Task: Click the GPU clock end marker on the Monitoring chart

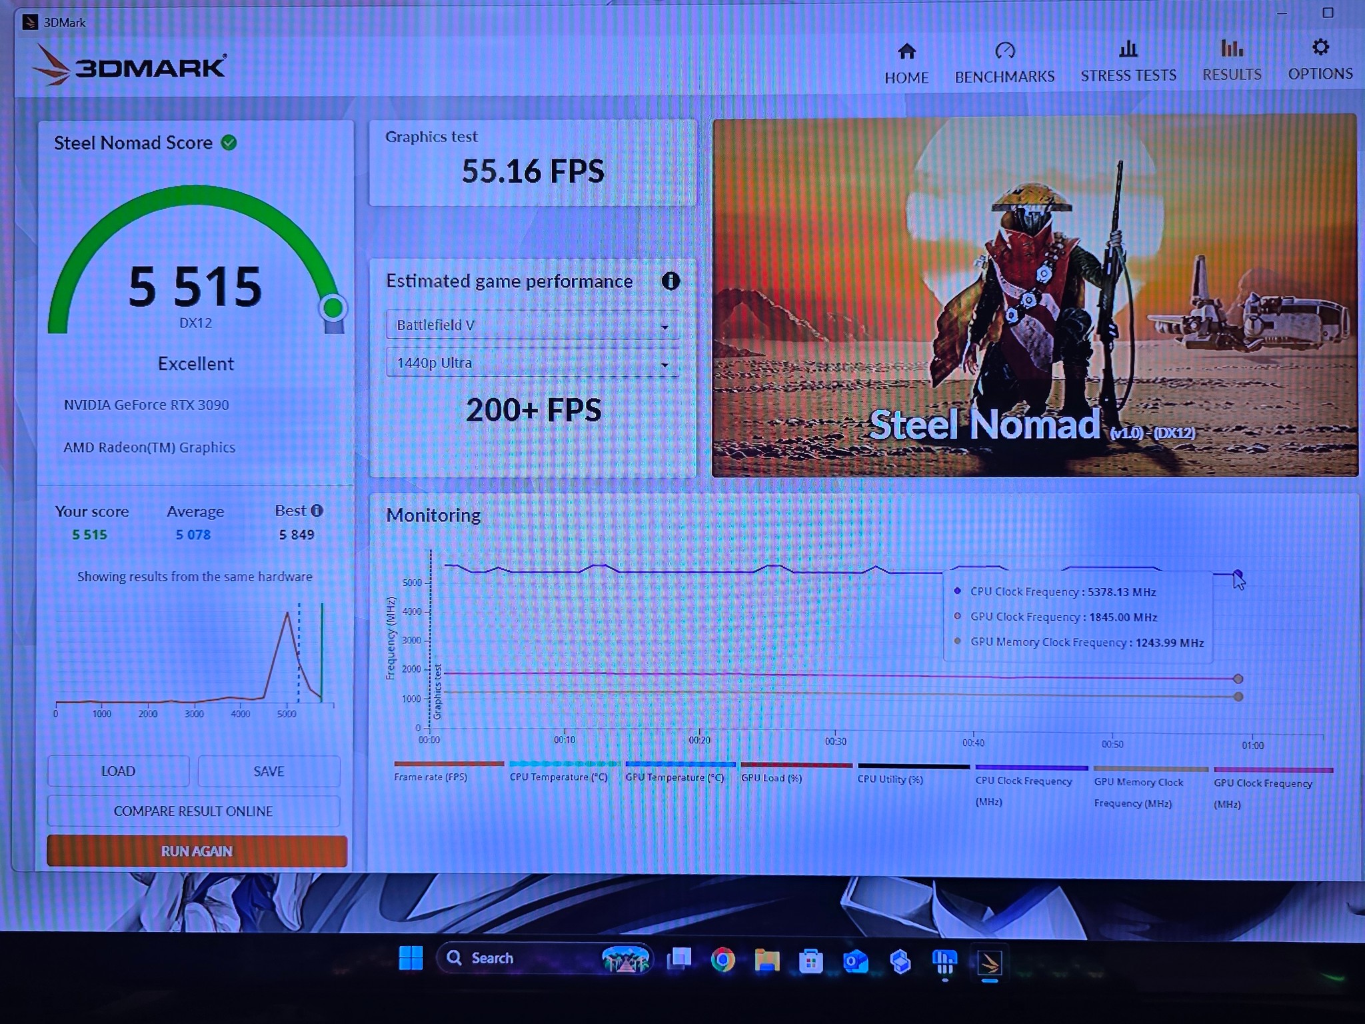Action: (x=1238, y=679)
